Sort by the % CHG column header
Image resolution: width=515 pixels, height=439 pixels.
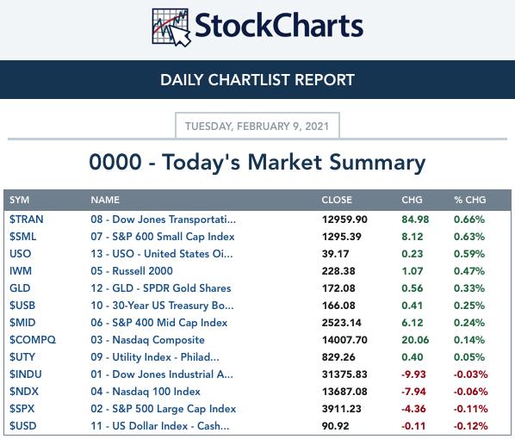470,200
